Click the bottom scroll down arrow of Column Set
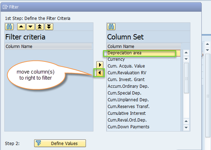211x150 pixels. pyautogui.click(x=186, y=128)
